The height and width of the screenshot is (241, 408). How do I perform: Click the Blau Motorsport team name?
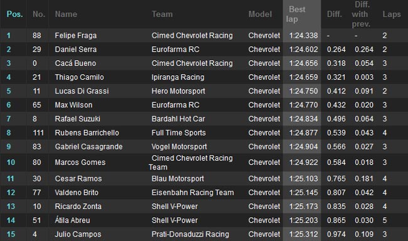pos(178,179)
